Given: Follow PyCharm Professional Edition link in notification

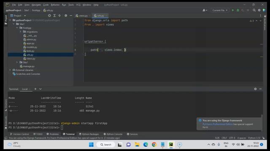Looking at the screenshot, I should pyautogui.click(x=218, y=124).
